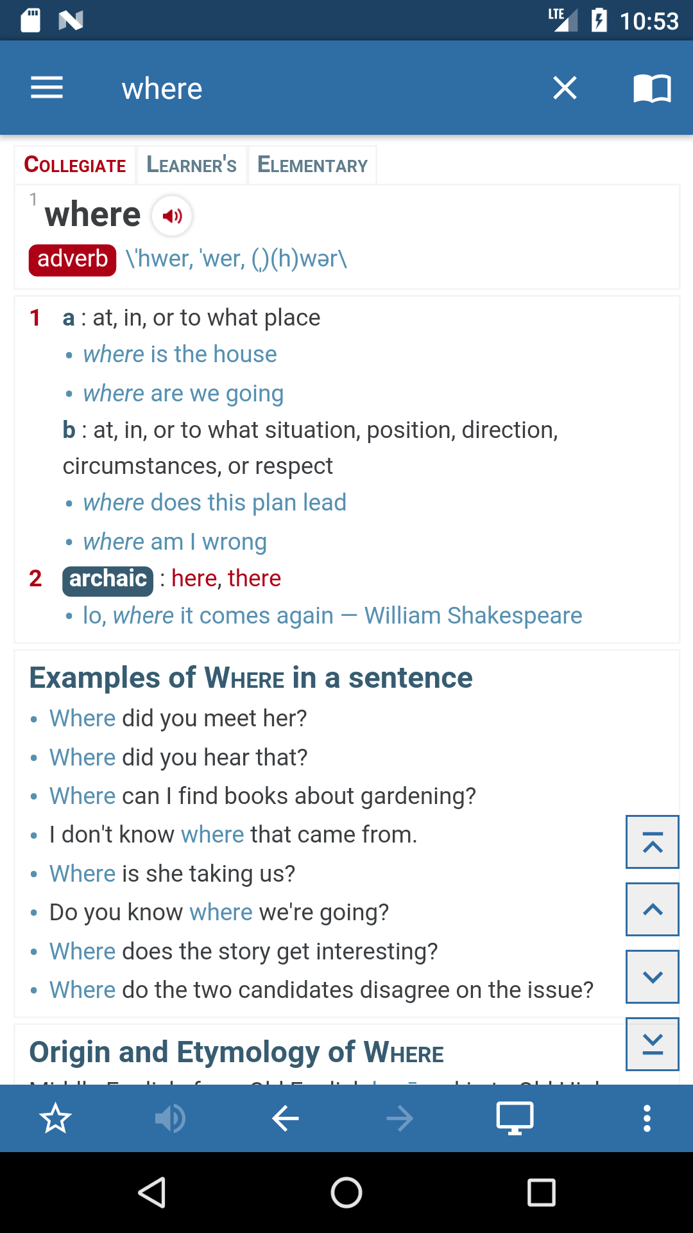Tap the bottom toolbar speaker icon
The height and width of the screenshot is (1233, 693).
tap(170, 1119)
